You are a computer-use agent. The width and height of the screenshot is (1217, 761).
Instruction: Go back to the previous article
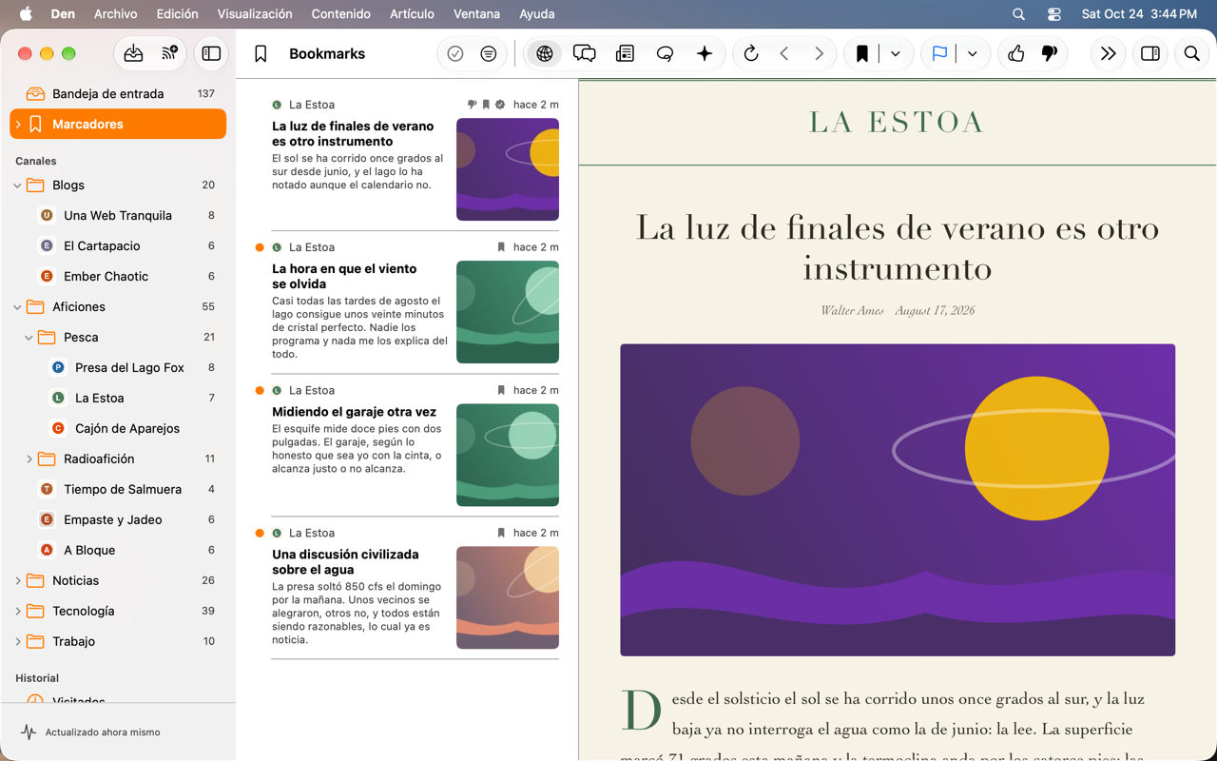[x=784, y=54]
